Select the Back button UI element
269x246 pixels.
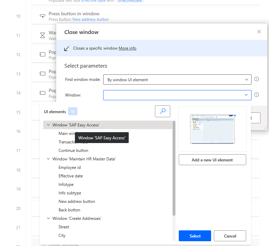108,210
